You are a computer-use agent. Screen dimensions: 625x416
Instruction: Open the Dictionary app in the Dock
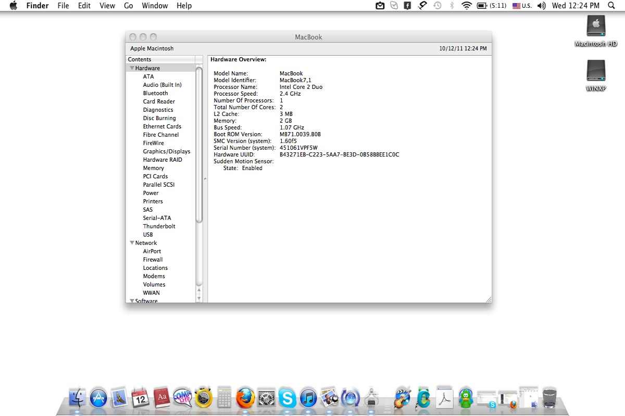tap(161, 398)
